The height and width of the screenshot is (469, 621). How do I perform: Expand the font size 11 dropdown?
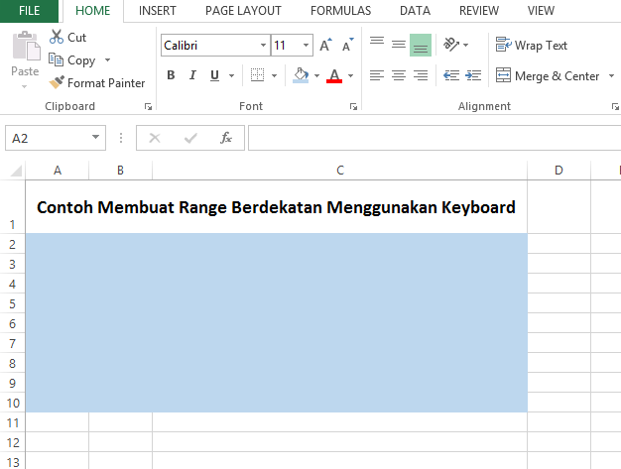[x=308, y=46]
